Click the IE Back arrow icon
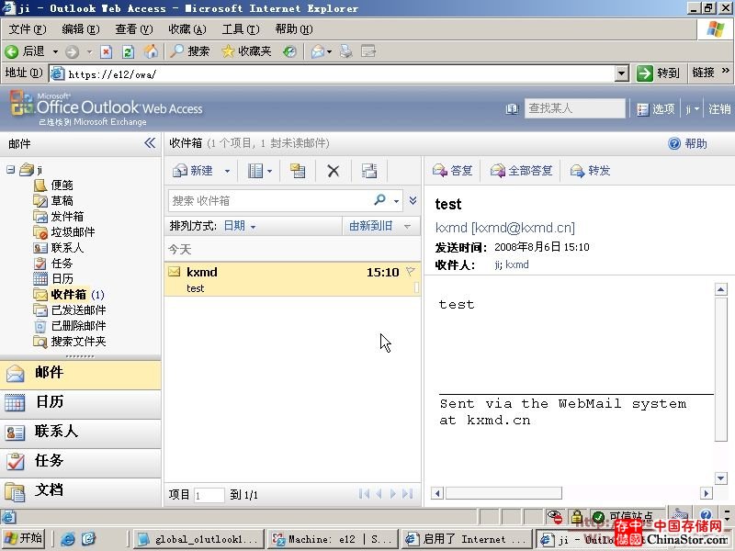 tap(12, 51)
